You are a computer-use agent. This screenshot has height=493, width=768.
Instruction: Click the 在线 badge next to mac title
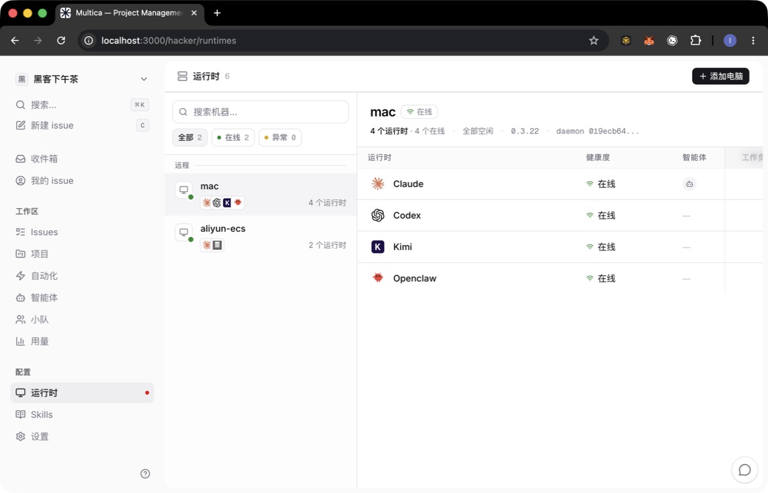point(419,112)
